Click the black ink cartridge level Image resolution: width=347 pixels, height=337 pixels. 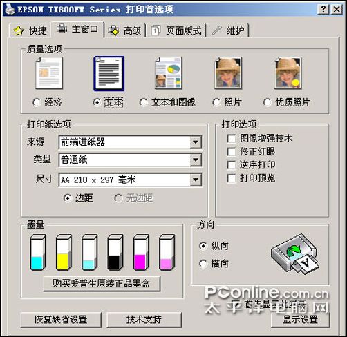115,252
